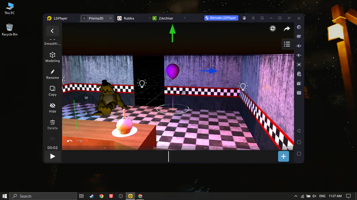Image resolution: width=357 pixels, height=200 pixels.
Task: Click the share arrow icon
Action: (287, 28)
